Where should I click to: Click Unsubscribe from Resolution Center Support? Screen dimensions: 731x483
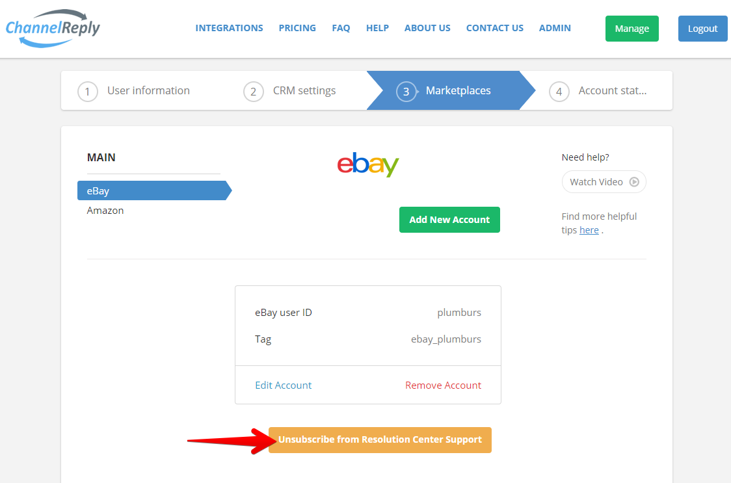click(x=380, y=439)
